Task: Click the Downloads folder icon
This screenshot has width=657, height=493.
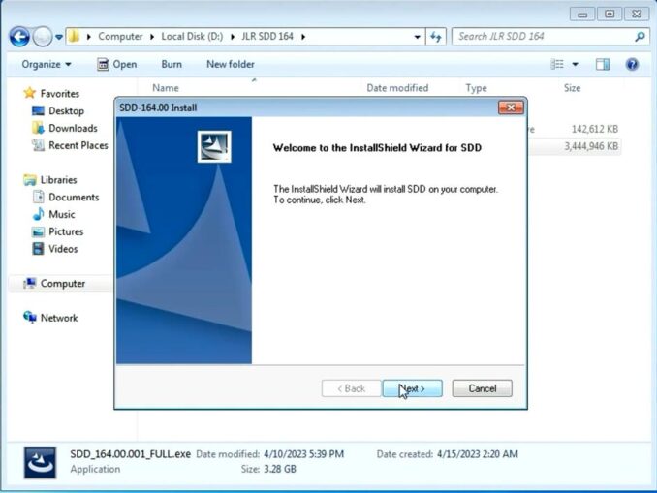Action: tap(38, 128)
